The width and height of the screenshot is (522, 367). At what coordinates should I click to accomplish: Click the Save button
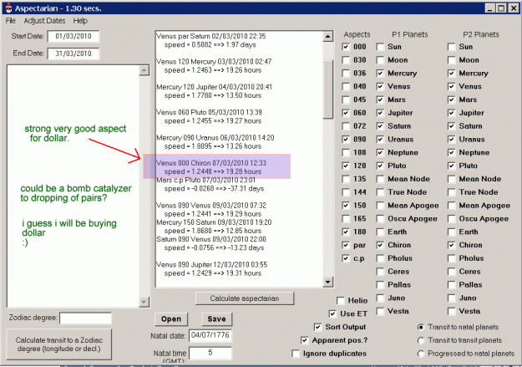pos(216,319)
